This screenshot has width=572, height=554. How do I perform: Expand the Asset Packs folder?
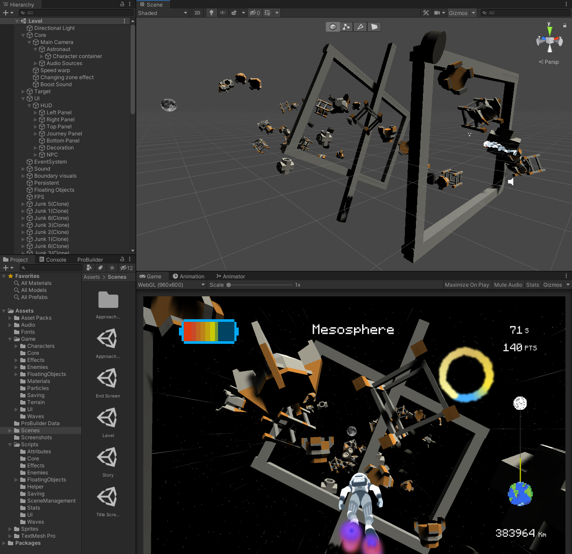click(10, 318)
